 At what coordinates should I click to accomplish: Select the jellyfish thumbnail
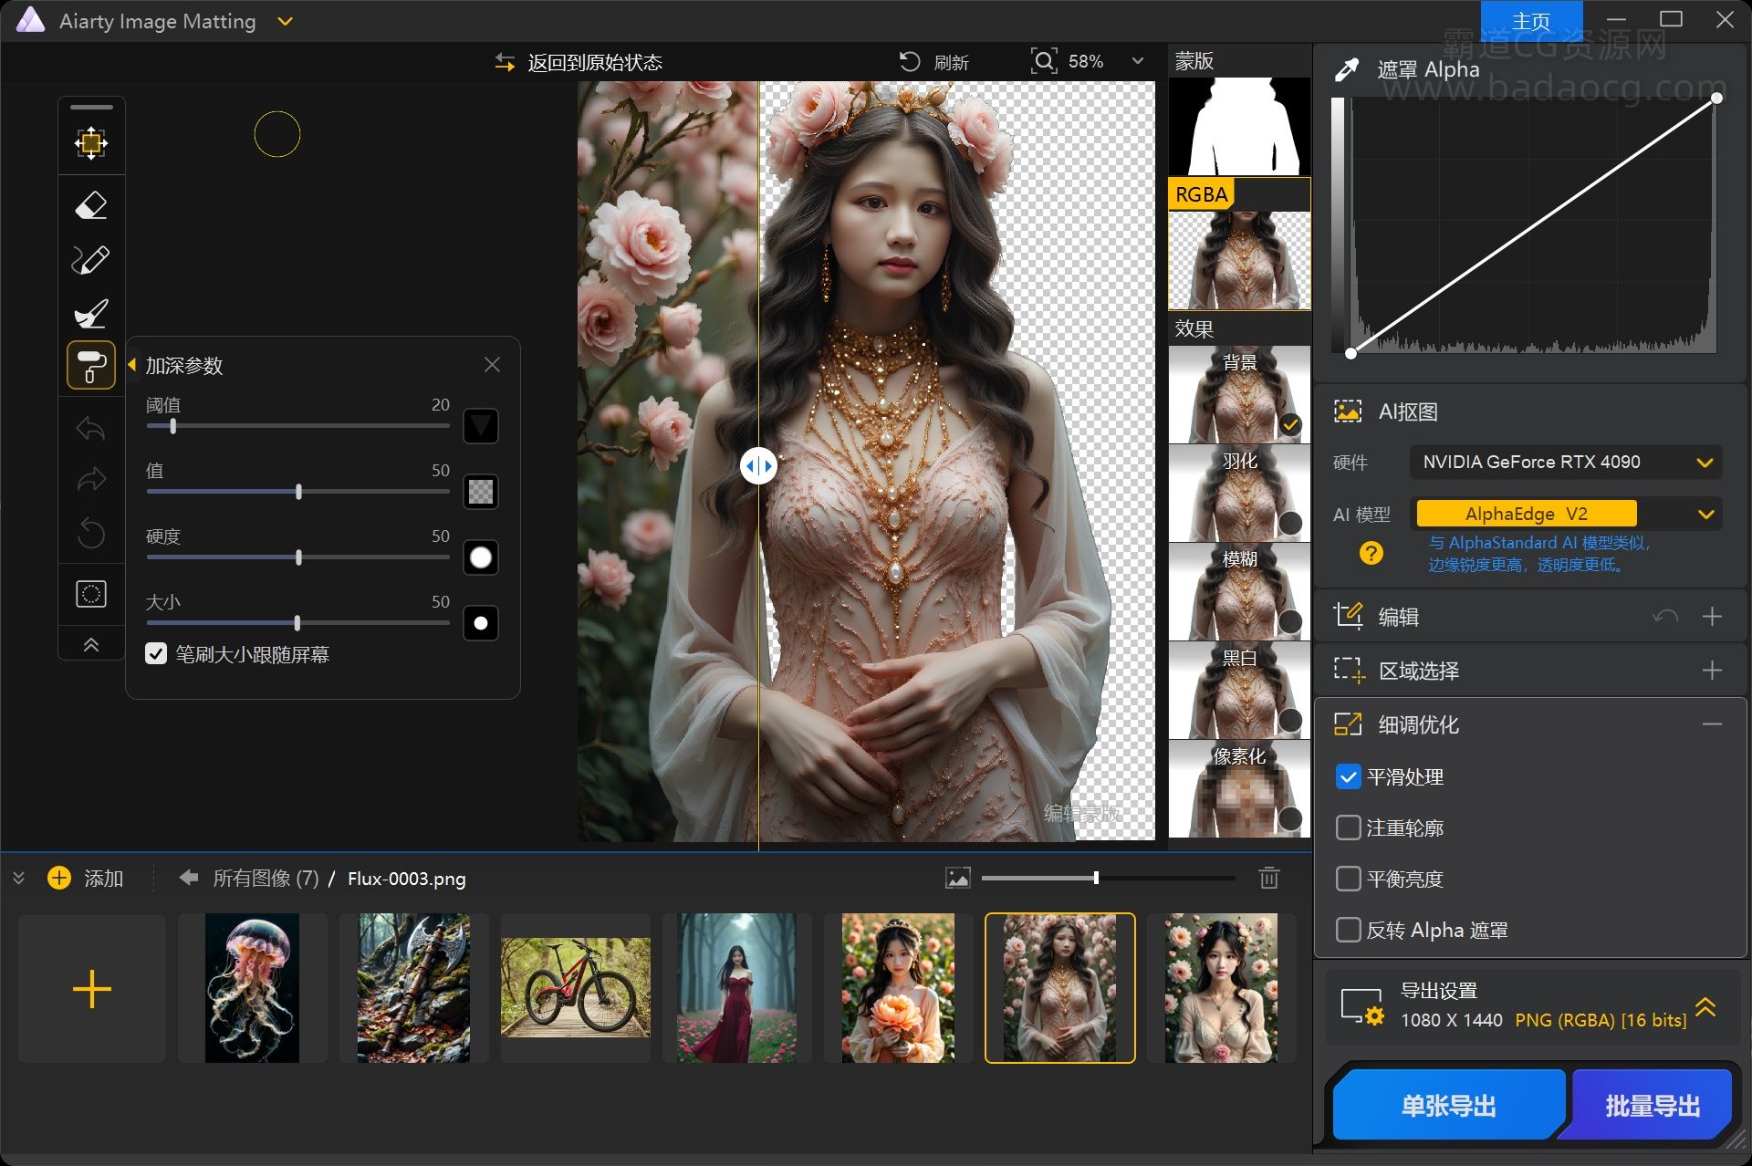[252, 989]
